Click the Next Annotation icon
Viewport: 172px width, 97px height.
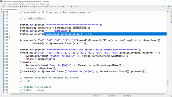click(58, 6)
